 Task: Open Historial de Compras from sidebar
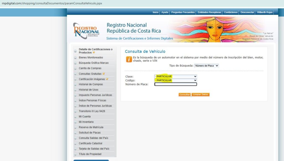coord(91,84)
